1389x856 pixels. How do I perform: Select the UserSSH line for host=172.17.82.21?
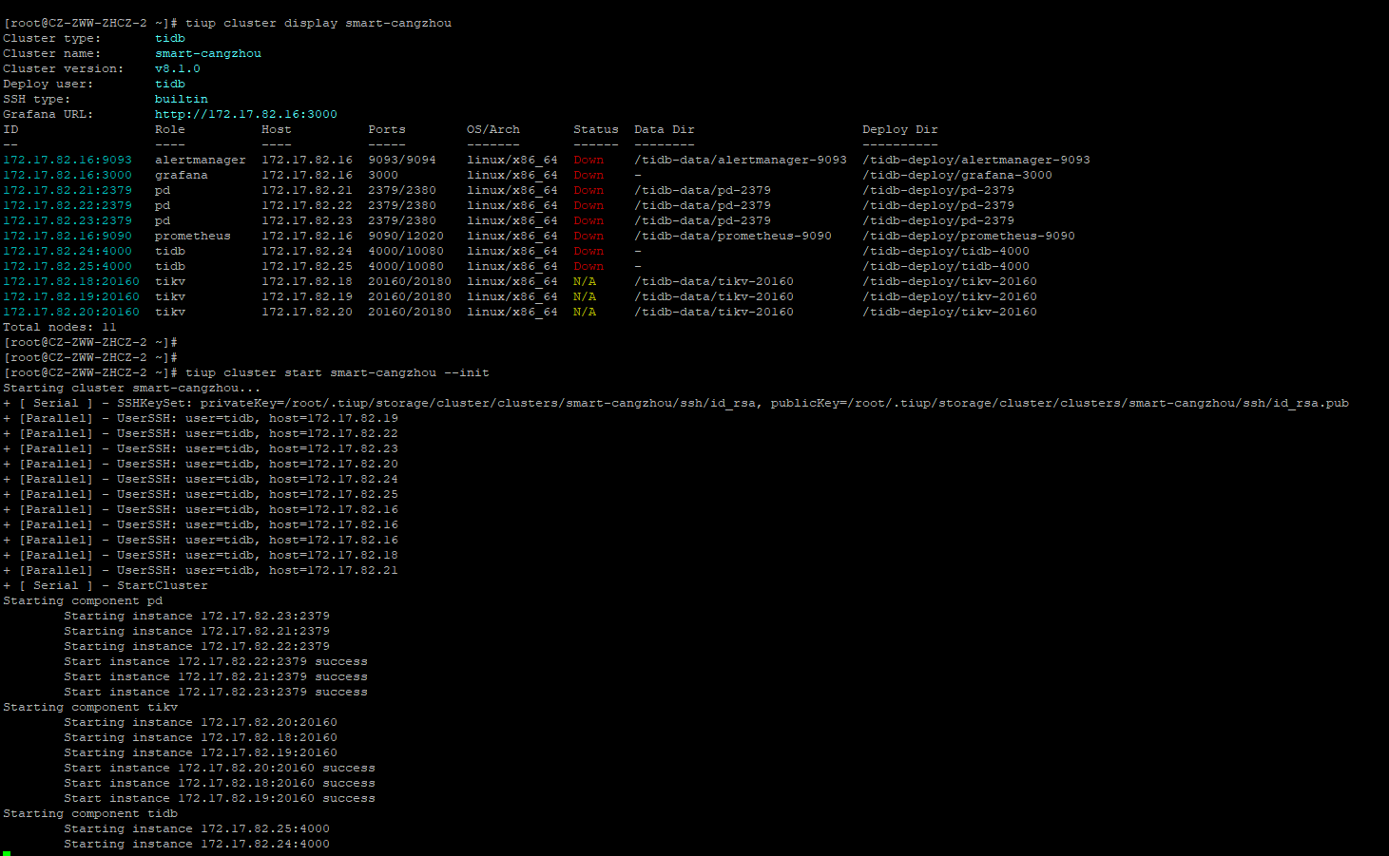(x=201, y=570)
